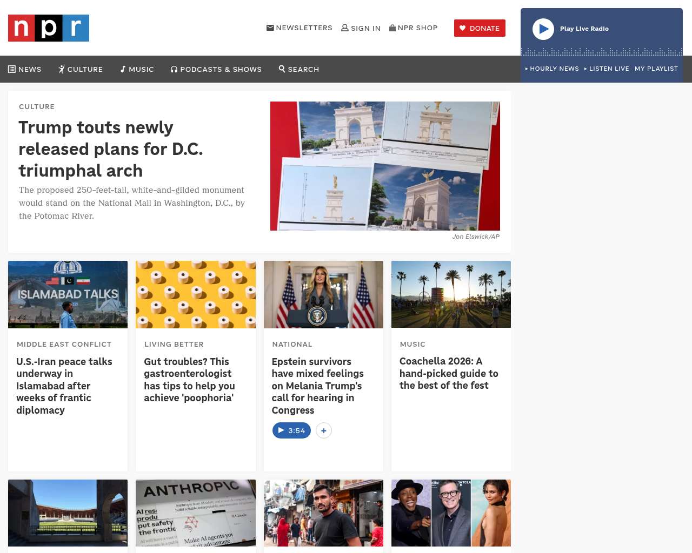Open NPR Shop bag icon link
This screenshot has width=692, height=553.
pyautogui.click(x=392, y=28)
